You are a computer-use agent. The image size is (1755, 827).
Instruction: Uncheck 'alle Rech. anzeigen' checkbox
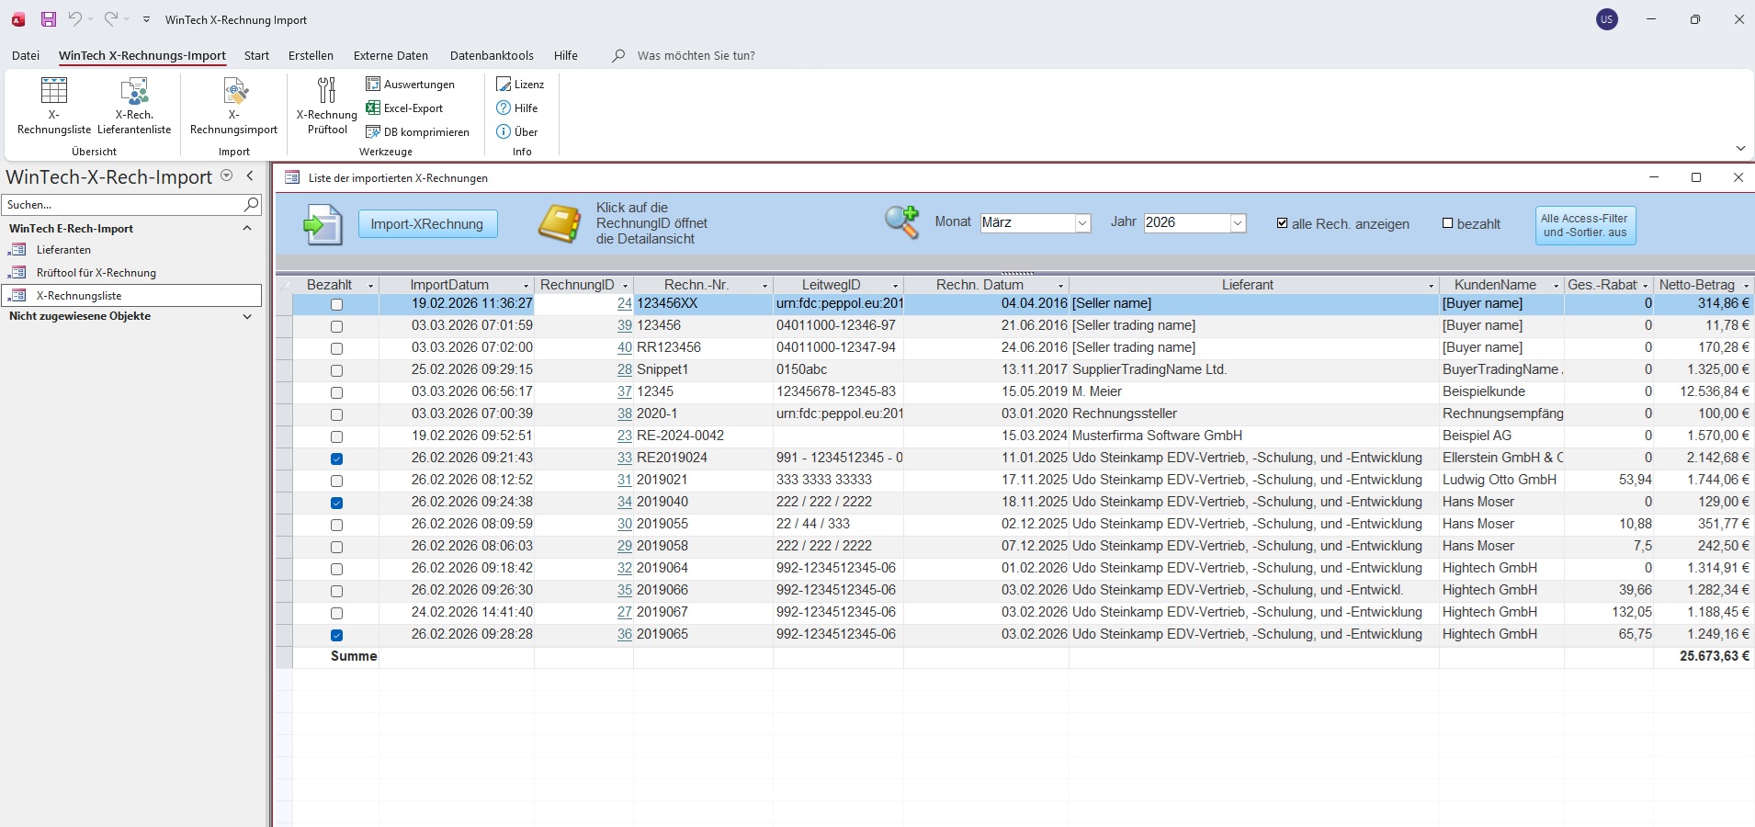(x=1283, y=223)
